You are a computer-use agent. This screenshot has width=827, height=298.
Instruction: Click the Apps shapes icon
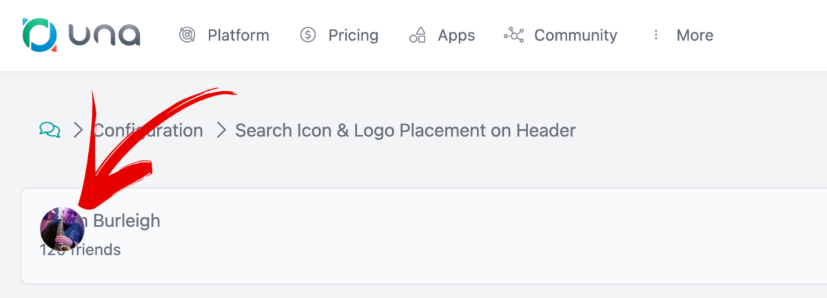[418, 35]
